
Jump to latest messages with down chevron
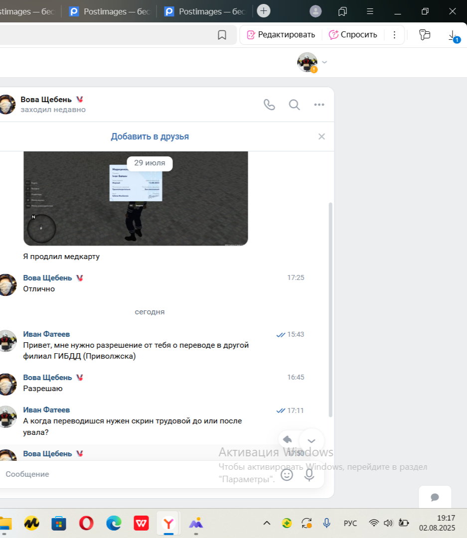coord(311,440)
